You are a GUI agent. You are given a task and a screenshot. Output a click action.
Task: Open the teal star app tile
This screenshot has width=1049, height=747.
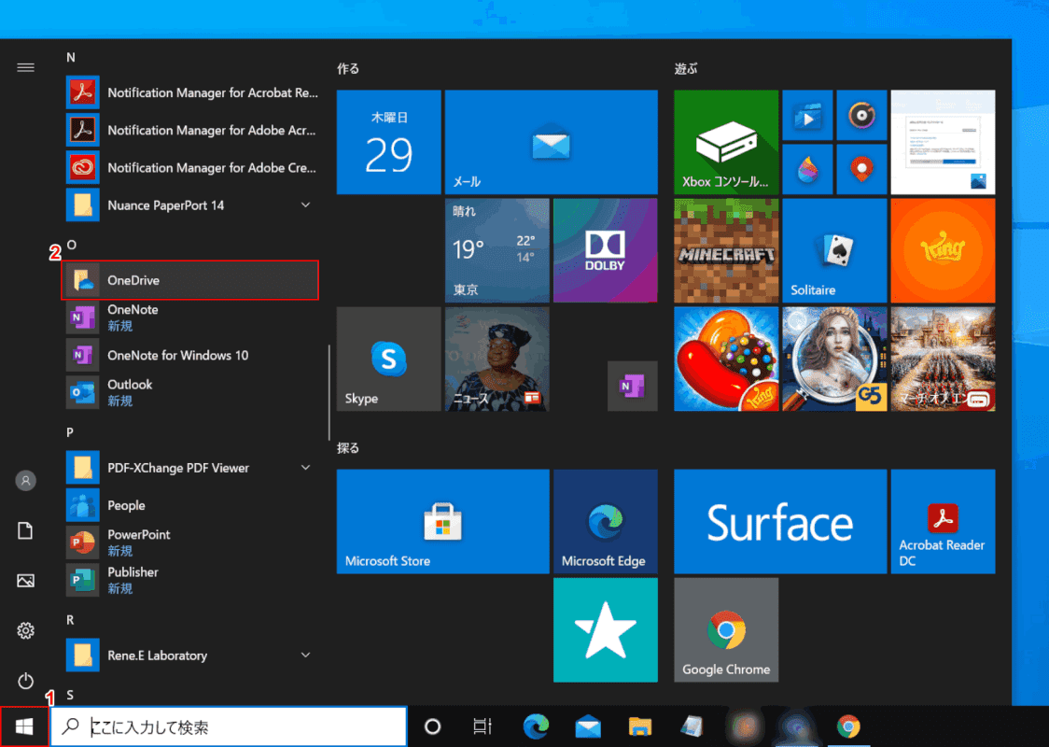(x=606, y=630)
